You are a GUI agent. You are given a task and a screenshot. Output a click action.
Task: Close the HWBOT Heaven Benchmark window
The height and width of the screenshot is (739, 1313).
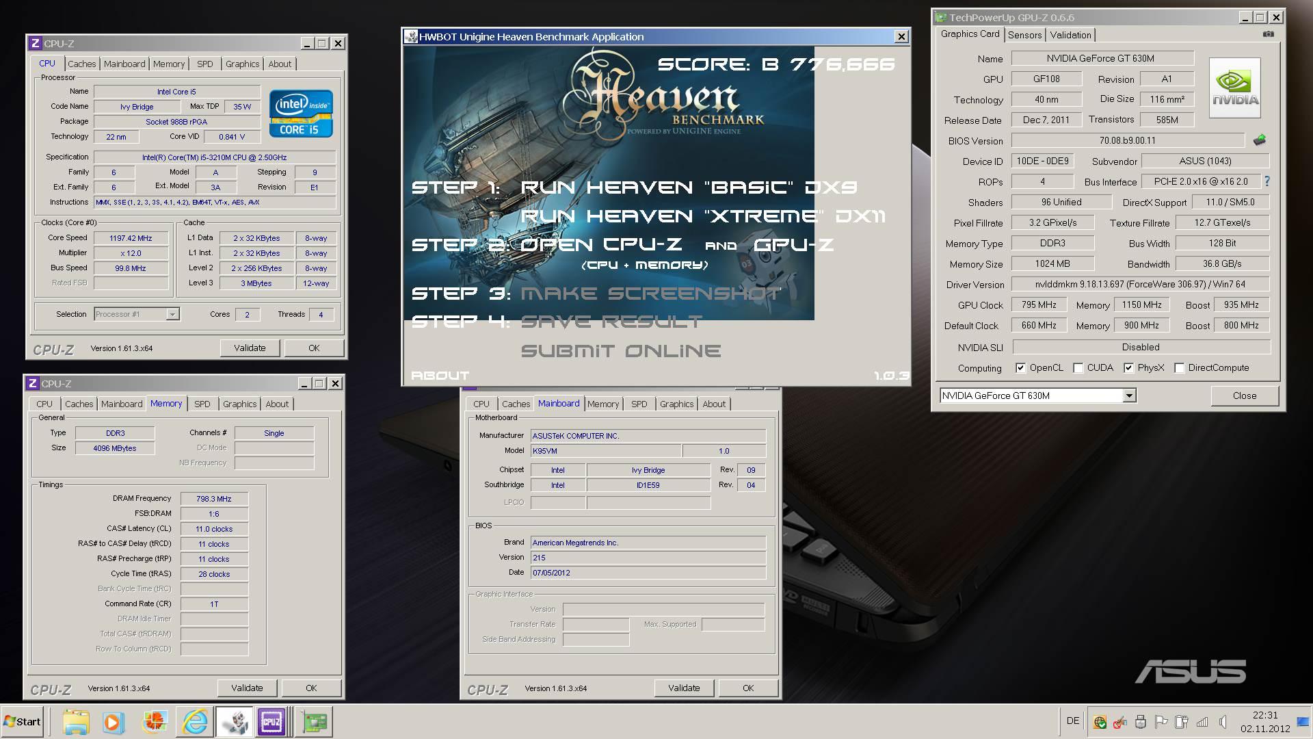[901, 37]
